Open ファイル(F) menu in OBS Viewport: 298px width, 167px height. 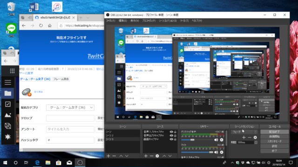pyautogui.click(x=110, y=20)
